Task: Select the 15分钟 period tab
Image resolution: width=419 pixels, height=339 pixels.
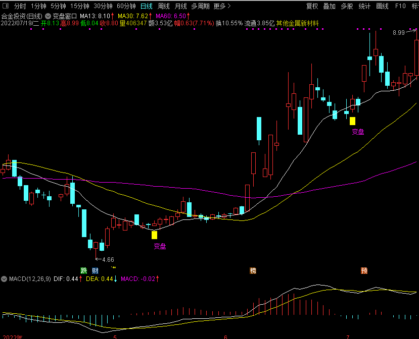Action: [x=79, y=6]
